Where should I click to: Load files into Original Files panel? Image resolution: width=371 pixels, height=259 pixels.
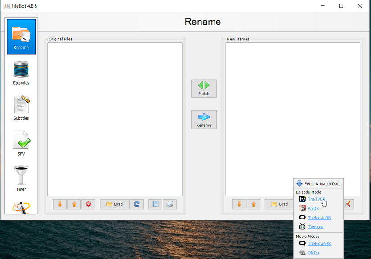114,204
